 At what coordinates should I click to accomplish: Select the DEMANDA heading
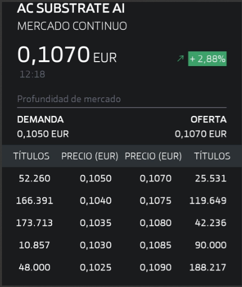pyautogui.click(x=40, y=119)
